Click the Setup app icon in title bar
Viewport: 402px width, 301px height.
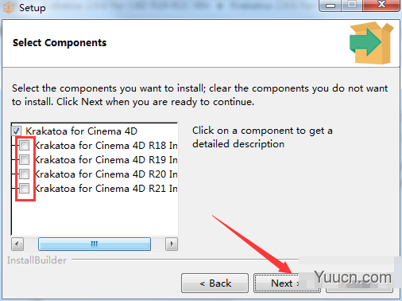point(9,7)
